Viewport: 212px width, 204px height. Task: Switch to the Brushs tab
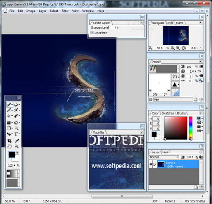181,113
